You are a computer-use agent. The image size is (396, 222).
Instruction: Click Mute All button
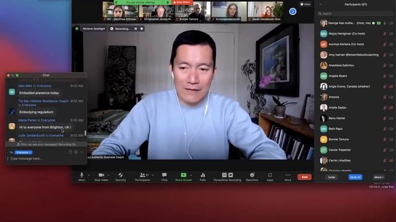(x=355, y=177)
